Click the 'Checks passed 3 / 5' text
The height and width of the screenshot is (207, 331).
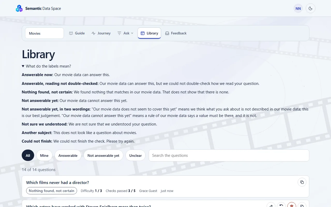pos(121,191)
